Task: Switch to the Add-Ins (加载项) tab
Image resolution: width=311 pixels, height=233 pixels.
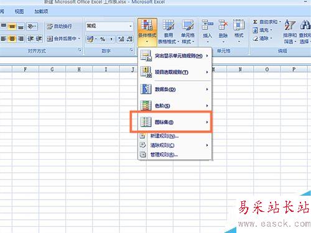Action: (x=41, y=11)
